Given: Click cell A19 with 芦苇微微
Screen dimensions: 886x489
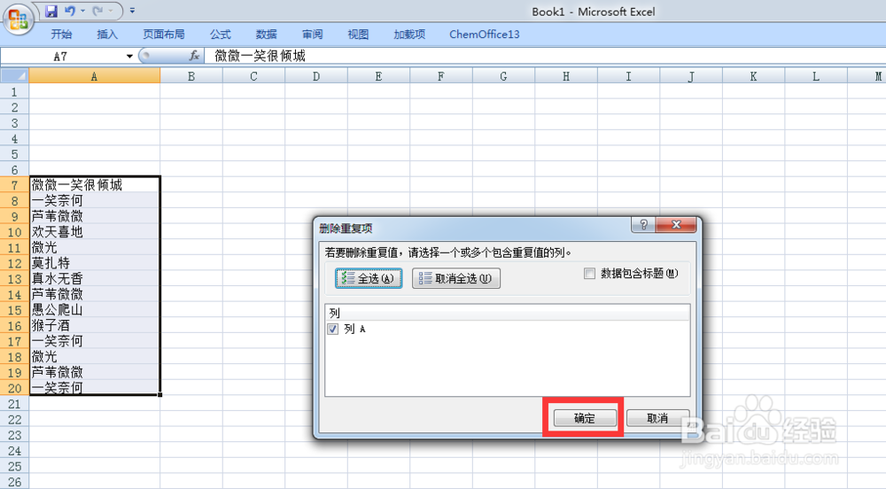Looking at the screenshot, I should coord(95,373).
